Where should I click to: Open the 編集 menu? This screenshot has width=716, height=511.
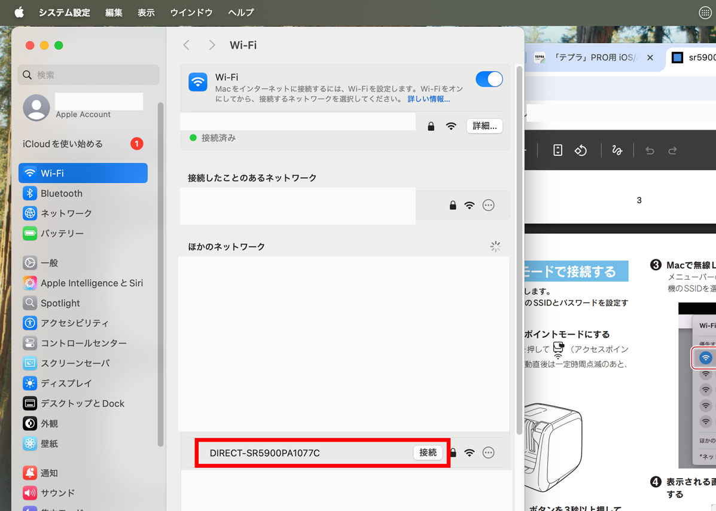114,13
